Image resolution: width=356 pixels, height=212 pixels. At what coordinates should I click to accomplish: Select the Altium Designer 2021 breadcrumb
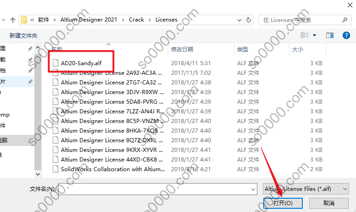pyautogui.click(x=89, y=20)
